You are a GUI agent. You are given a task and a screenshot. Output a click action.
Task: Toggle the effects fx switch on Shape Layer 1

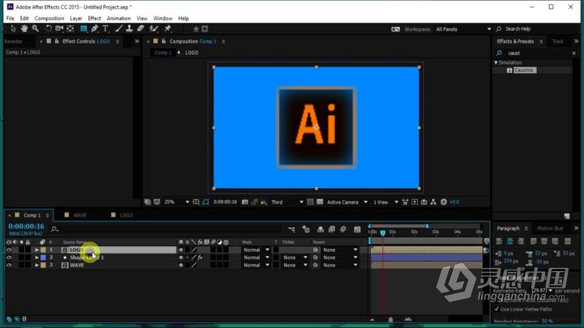tap(200, 257)
